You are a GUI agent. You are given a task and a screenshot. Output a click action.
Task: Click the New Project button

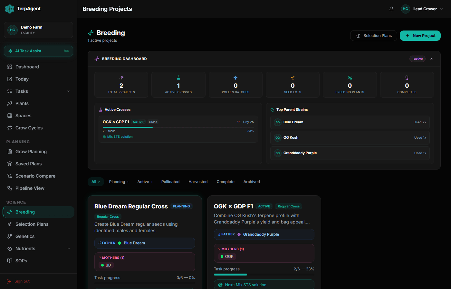(420, 35)
